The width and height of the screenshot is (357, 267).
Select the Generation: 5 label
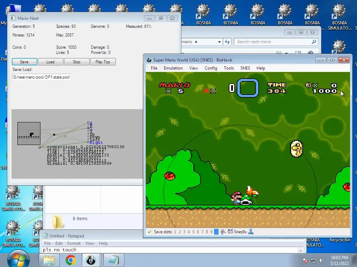[x=24, y=26]
